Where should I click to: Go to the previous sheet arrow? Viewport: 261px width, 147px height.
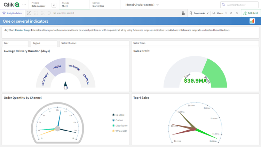231,13
